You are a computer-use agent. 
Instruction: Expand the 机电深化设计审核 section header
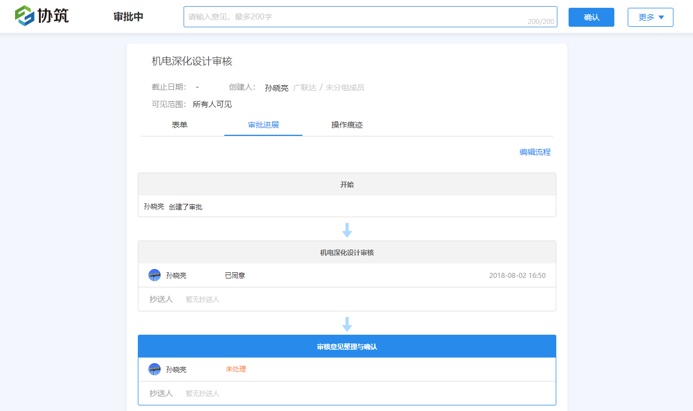pos(347,252)
